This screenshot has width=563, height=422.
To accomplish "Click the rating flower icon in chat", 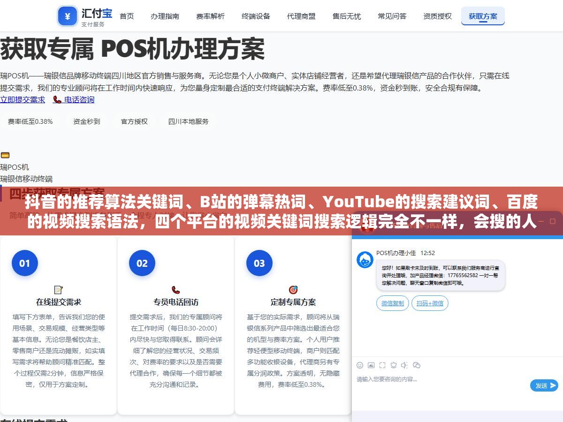I will pos(394,365).
